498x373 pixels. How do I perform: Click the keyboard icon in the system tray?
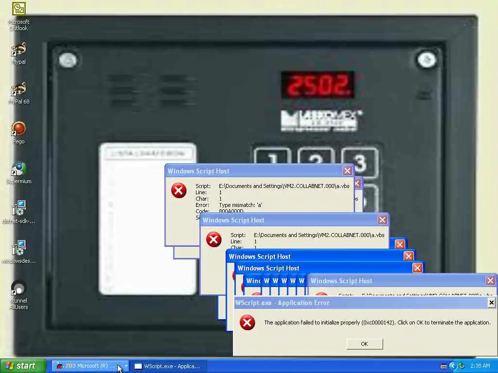[x=444, y=366]
